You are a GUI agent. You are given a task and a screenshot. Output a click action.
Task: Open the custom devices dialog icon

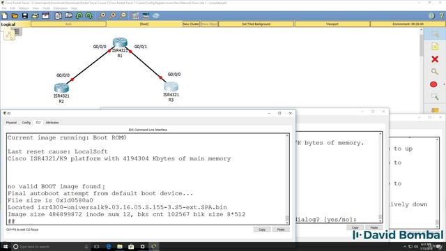[x=146, y=16]
